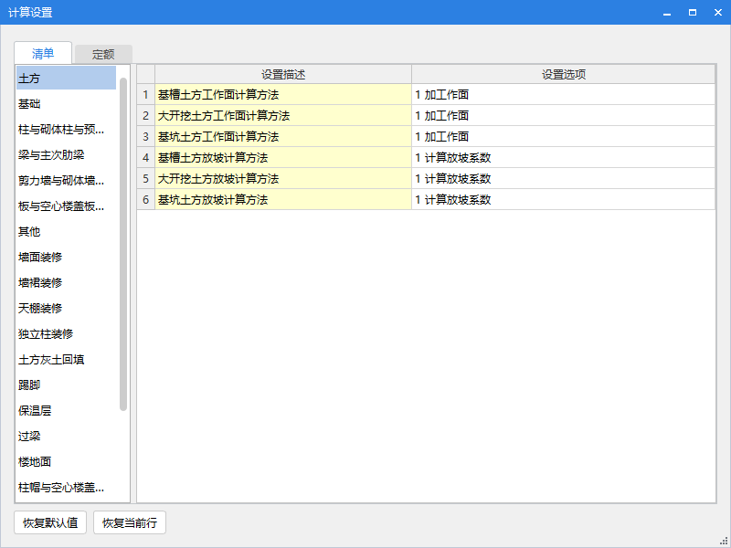Click row number 1 header
This screenshot has width=731, height=548.
146,95
